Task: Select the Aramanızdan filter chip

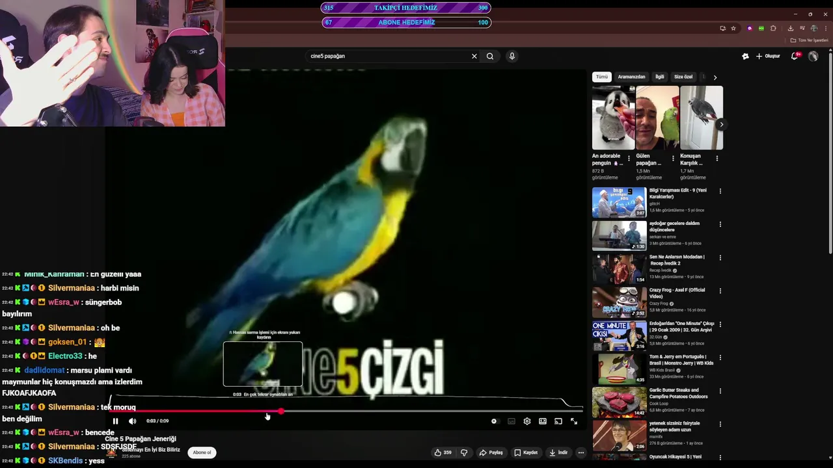Action: pos(631,77)
